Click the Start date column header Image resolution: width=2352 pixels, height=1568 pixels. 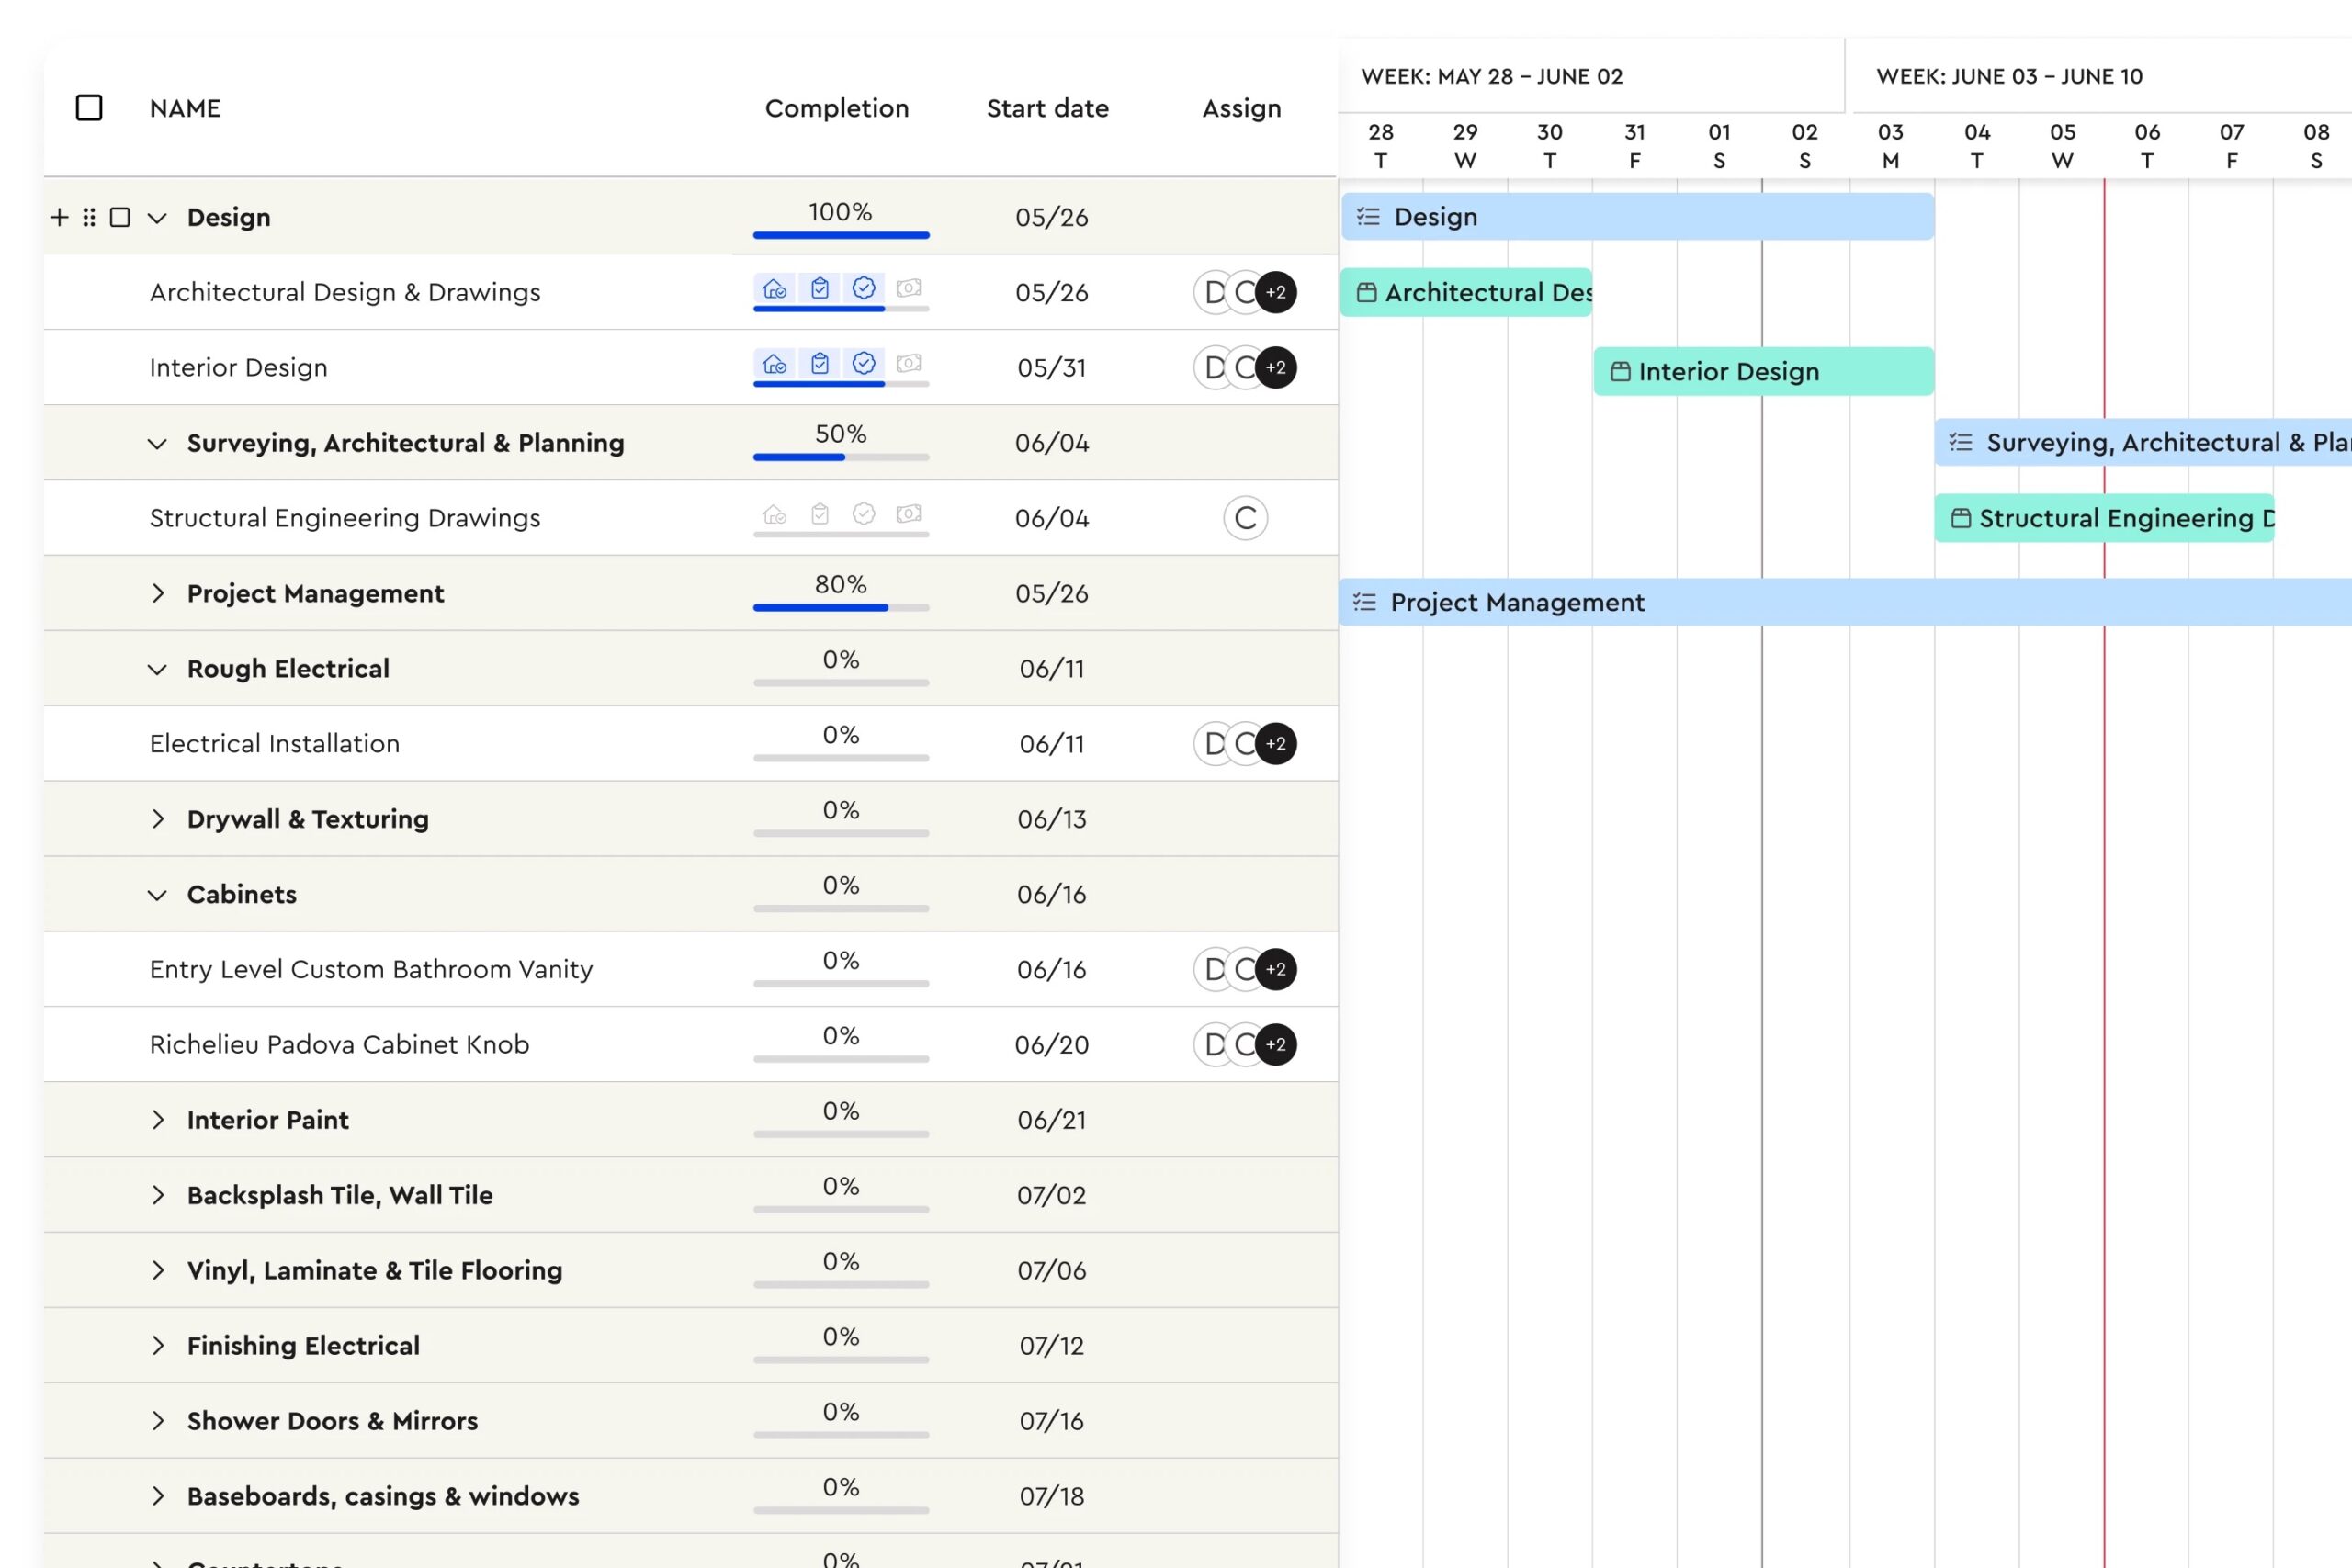pos(1047,108)
